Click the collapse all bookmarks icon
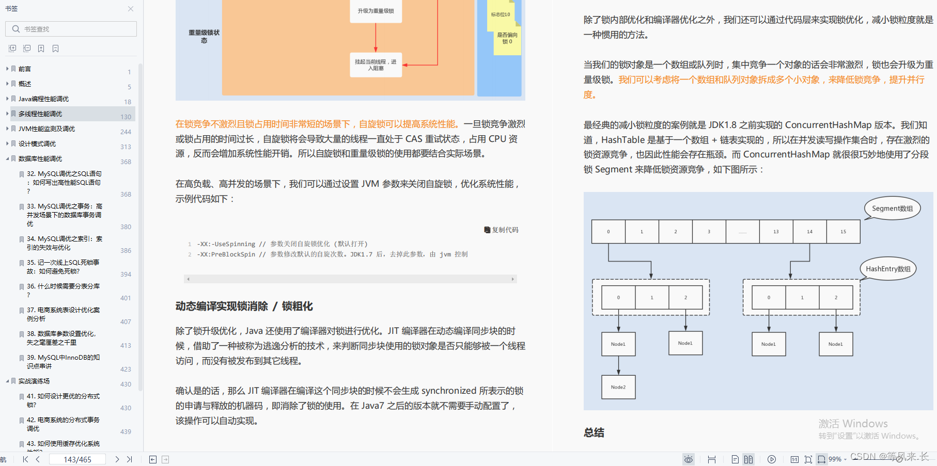Viewport: 937px width, 466px height. tap(26, 47)
